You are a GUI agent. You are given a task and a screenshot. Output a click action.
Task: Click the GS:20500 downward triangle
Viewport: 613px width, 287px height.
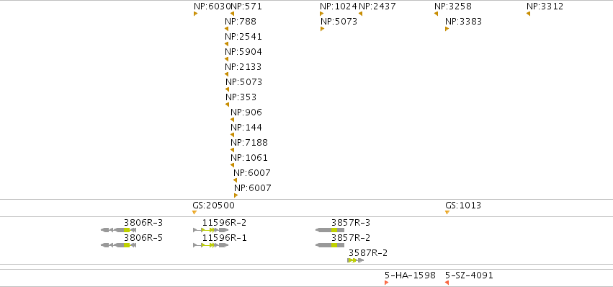[194, 213]
